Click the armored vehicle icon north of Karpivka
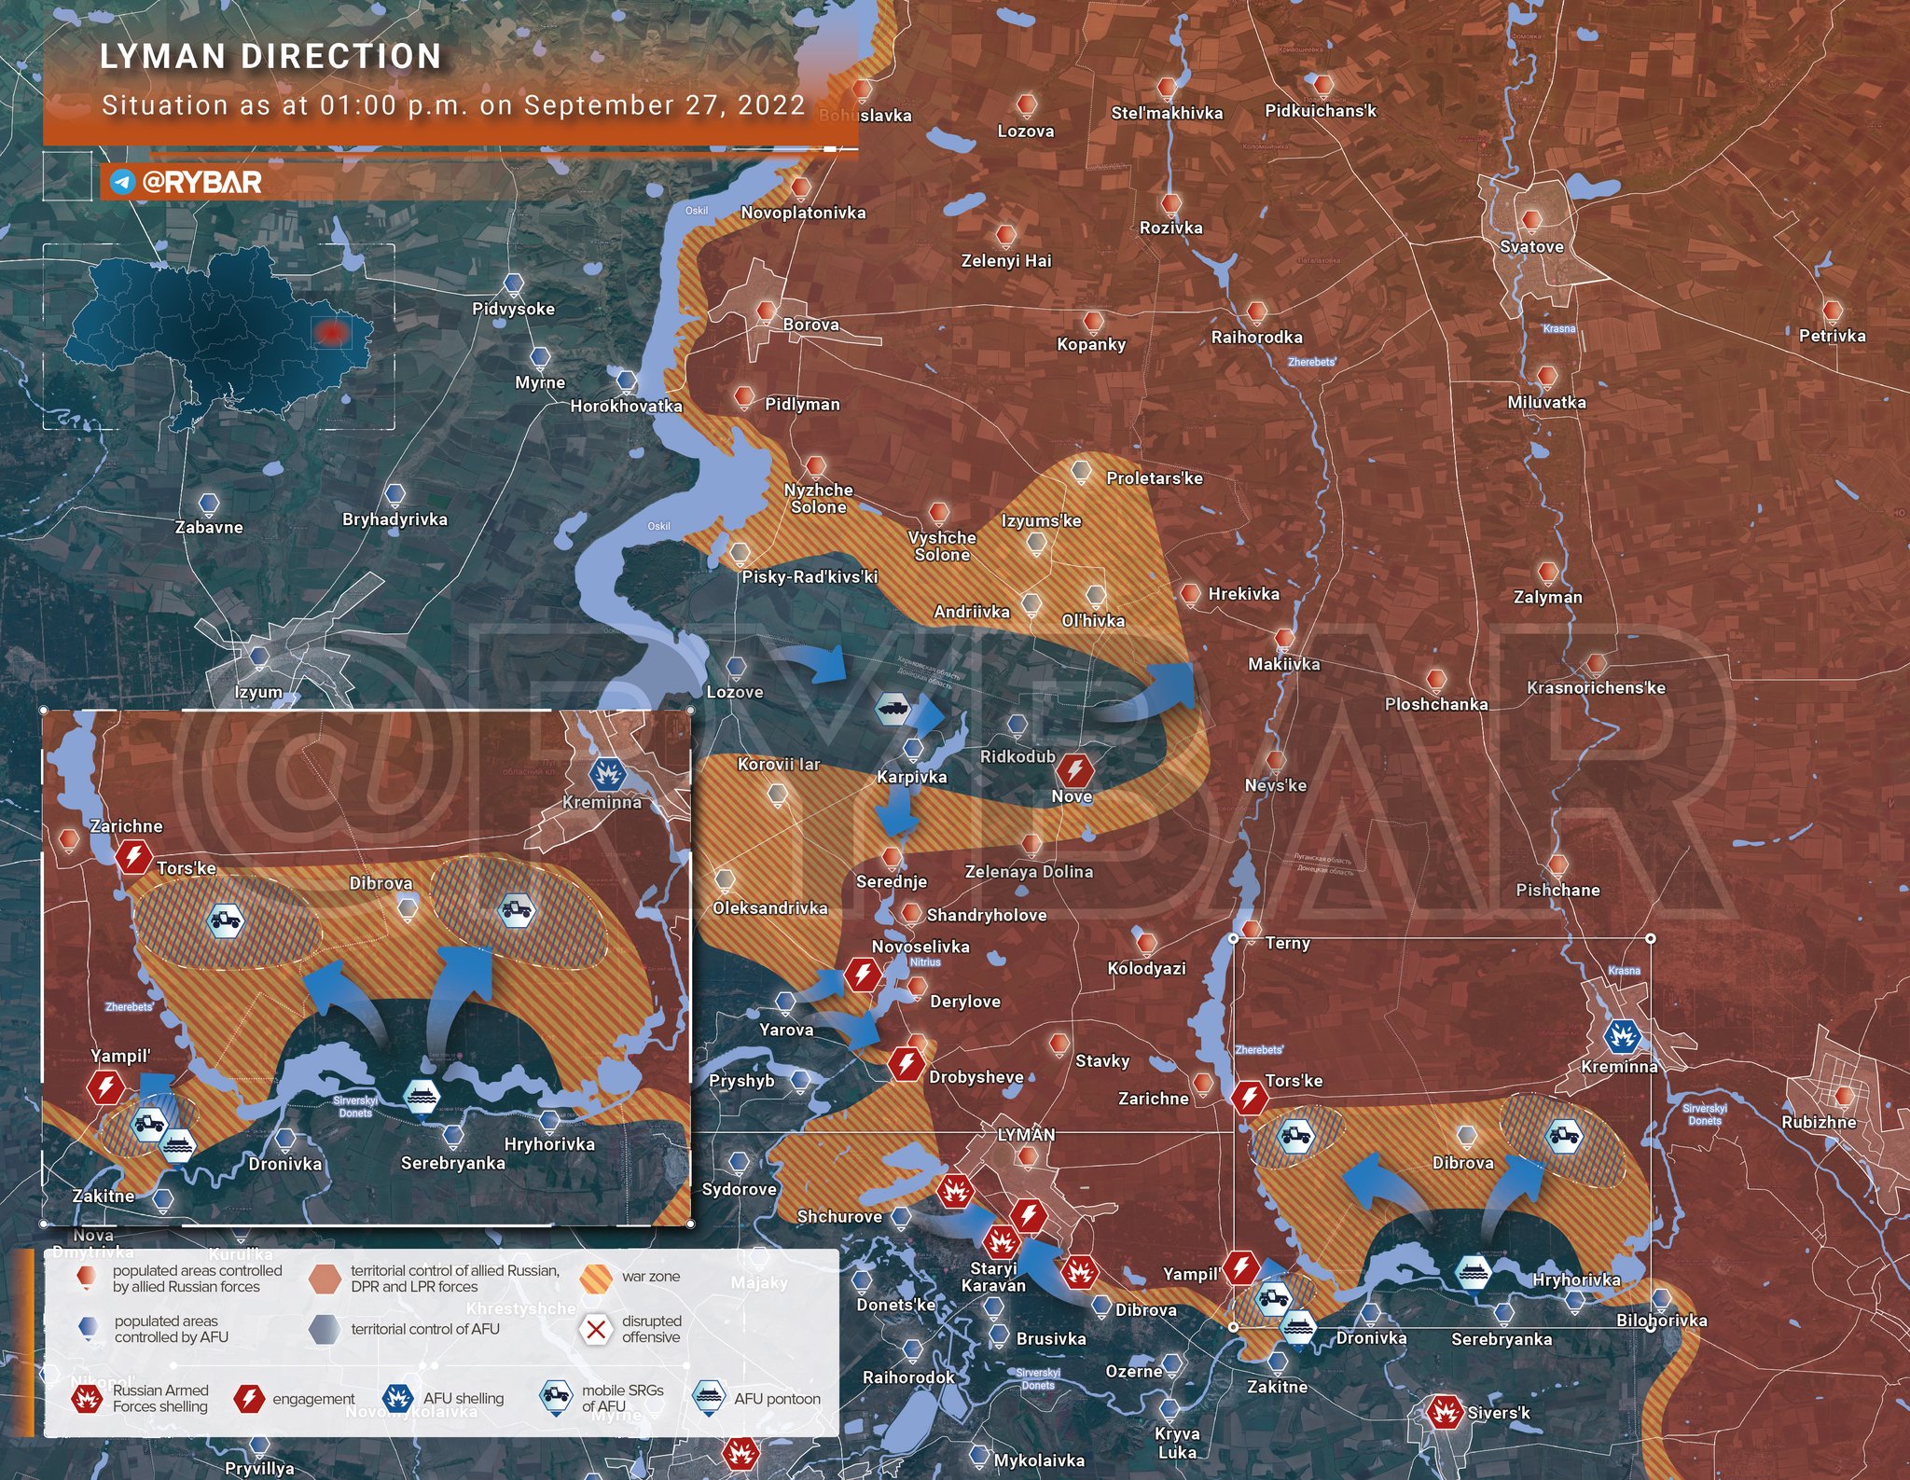The image size is (1910, 1480). (893, 709)
